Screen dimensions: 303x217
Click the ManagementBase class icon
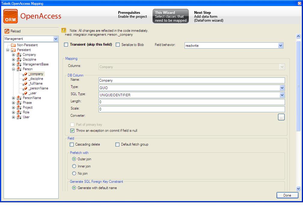pyautogui.click(x=19, y=64)
